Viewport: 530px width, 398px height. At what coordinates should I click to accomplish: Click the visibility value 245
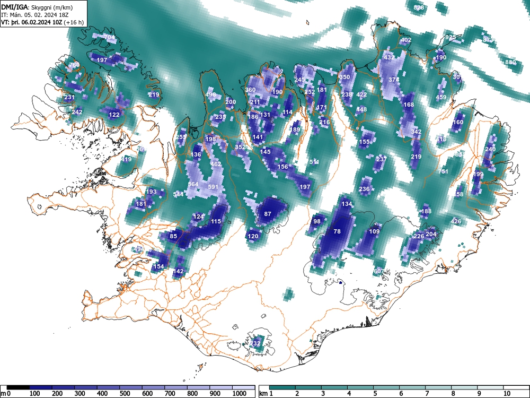pos(299,80)
